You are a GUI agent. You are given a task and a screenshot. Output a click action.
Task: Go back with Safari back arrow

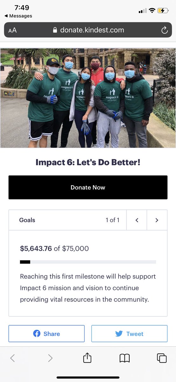[x=12, y=358]
